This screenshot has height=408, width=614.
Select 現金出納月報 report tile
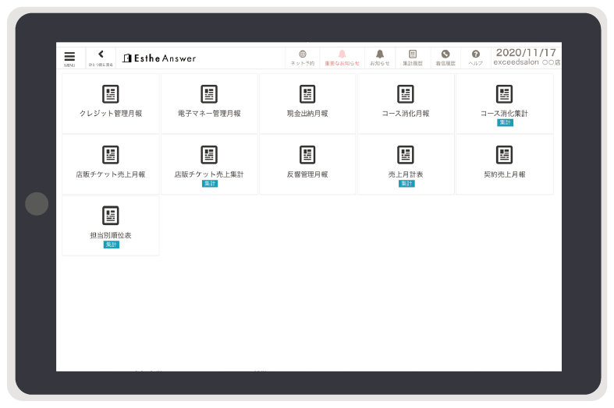(307, 102)
